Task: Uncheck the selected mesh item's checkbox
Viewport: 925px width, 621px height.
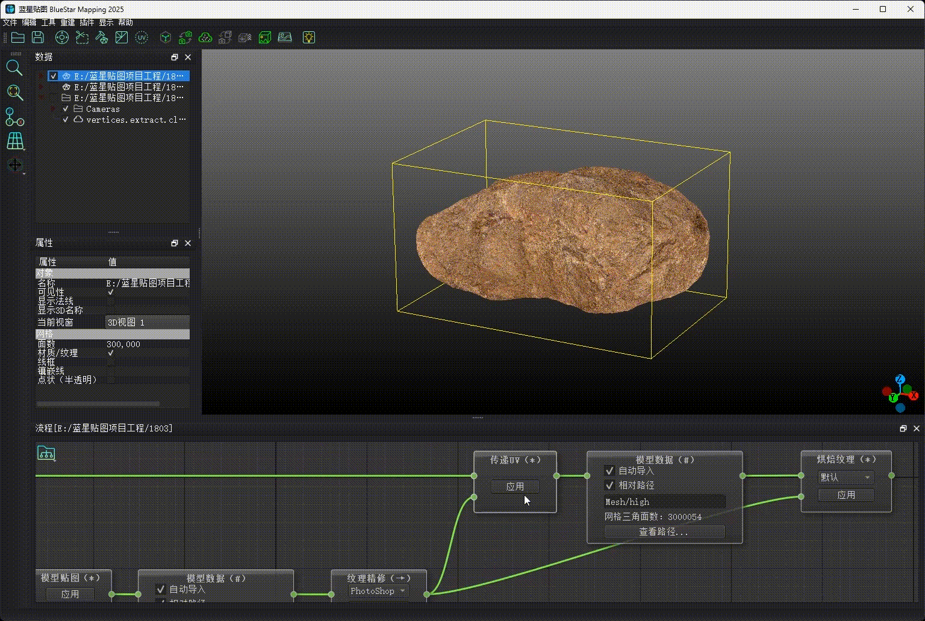Action: click(54, 76)
